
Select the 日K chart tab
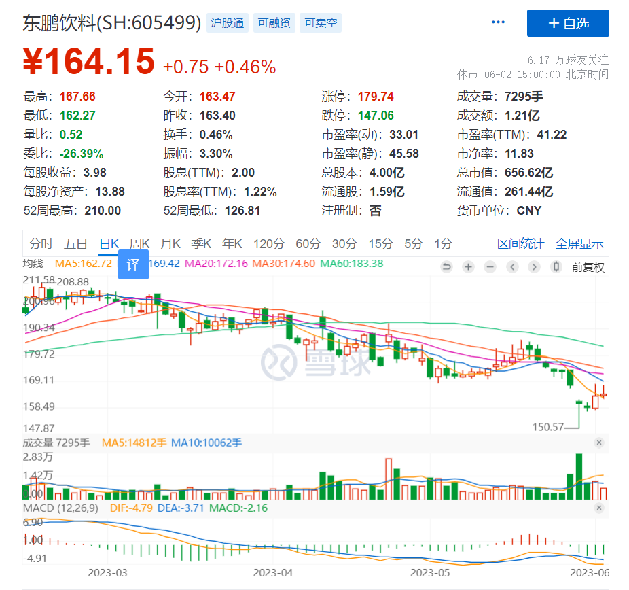109,243
